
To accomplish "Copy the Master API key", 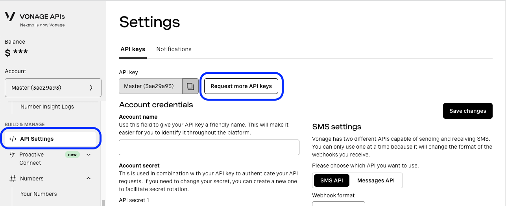I will click(190, 86).
